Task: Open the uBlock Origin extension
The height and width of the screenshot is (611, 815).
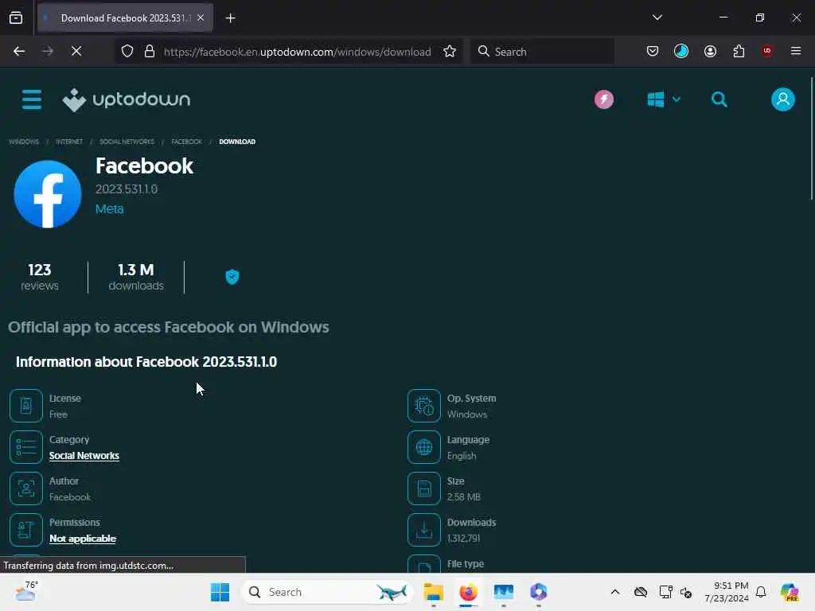Action: point(767,51)
